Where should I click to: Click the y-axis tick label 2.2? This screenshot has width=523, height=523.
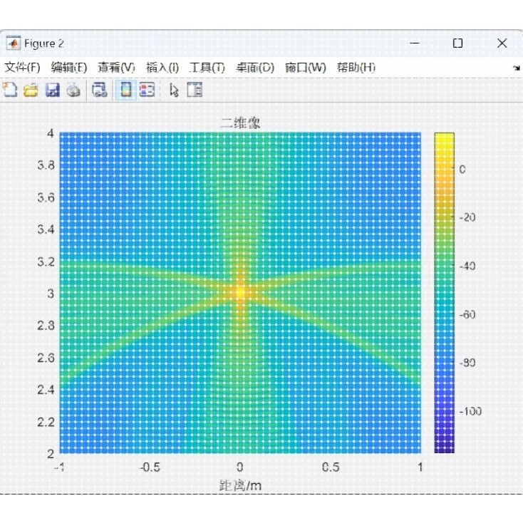pos(46,422)
